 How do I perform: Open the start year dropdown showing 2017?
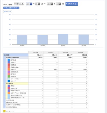pyautogui.click(x=29, y=4)
